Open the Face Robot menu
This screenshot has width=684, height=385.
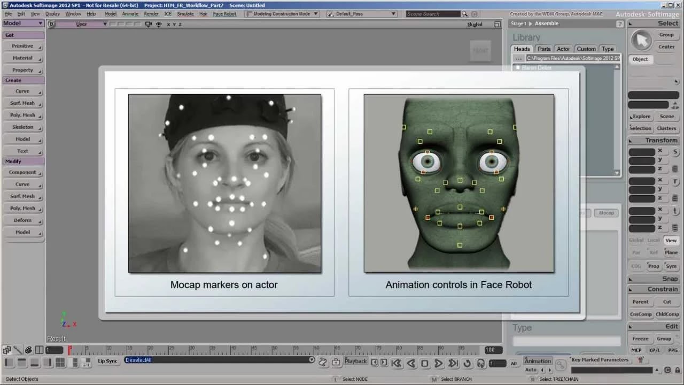point(224,14)
